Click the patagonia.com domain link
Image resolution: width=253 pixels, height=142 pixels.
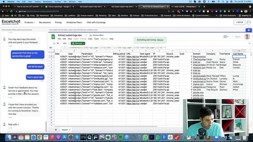tap(199, 87)
